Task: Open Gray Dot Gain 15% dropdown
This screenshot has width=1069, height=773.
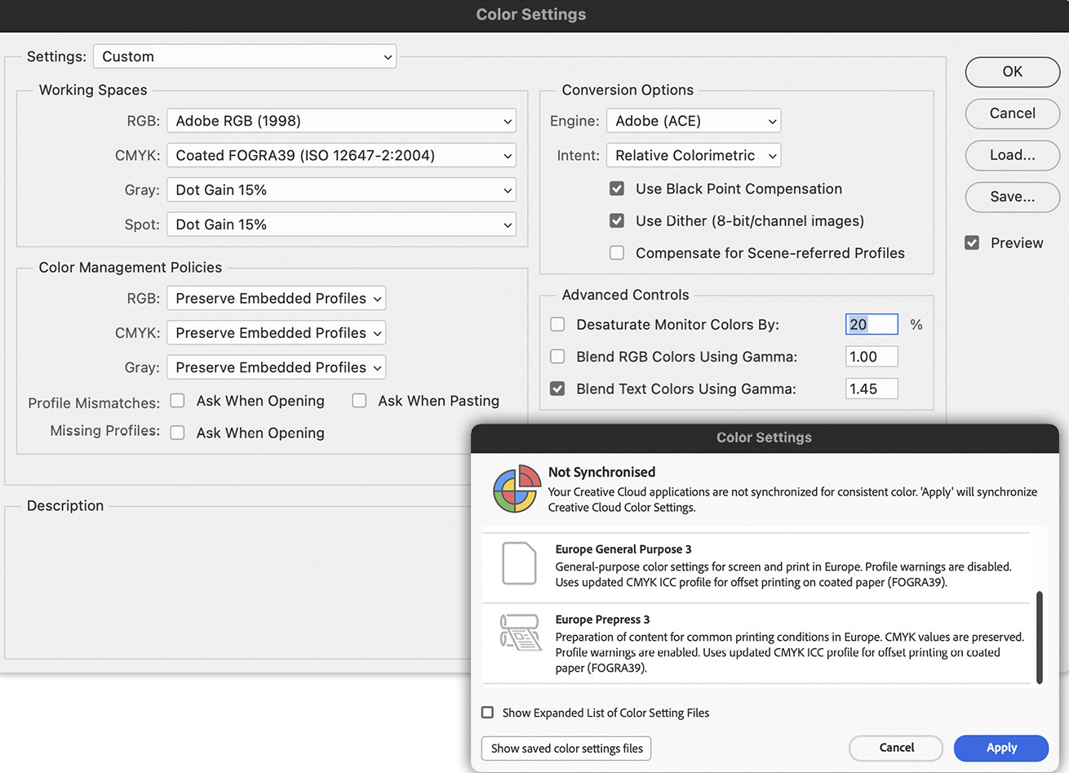Action: [341, 189]
